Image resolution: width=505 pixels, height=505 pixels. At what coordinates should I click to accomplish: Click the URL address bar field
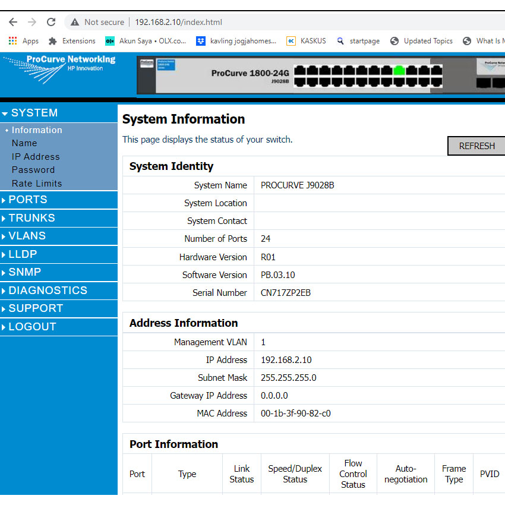tap(297, 22)
